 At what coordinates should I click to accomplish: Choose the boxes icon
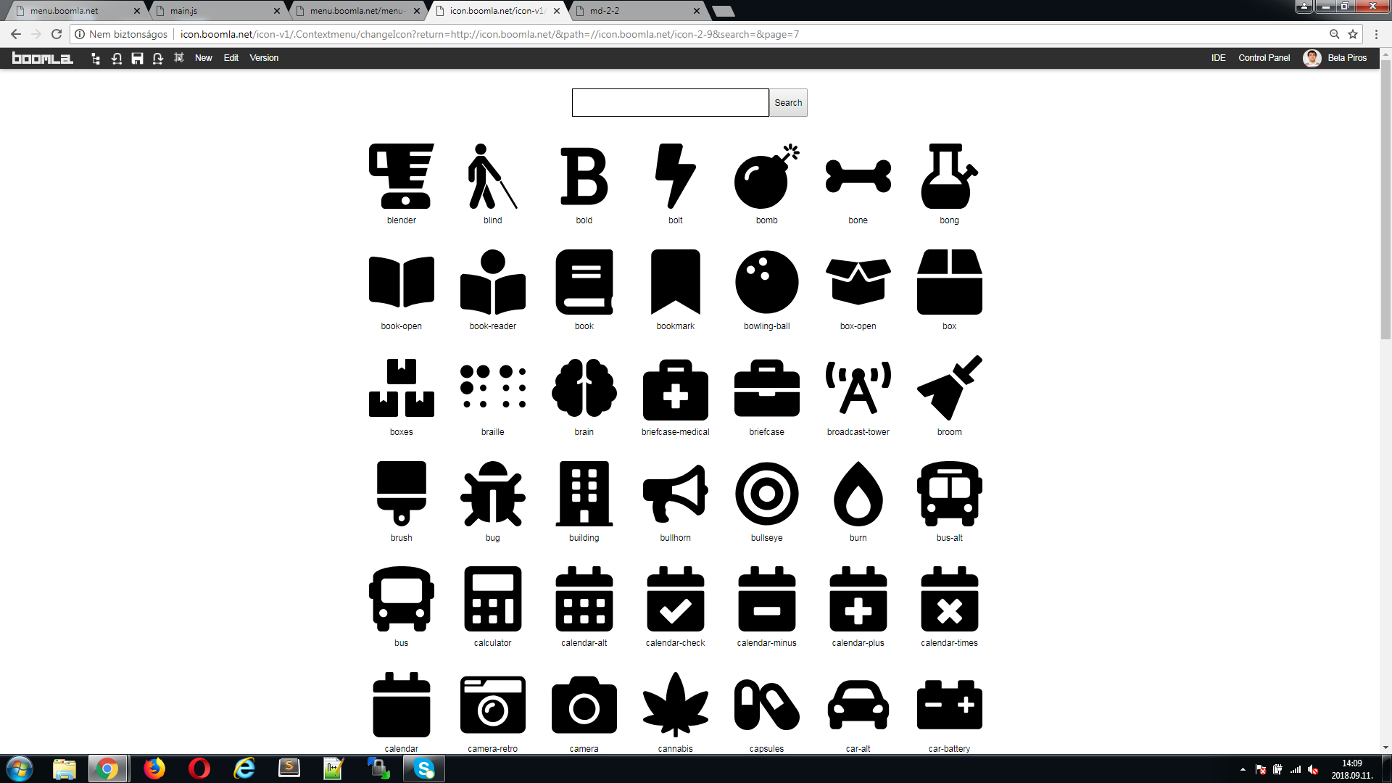point(402,388)
